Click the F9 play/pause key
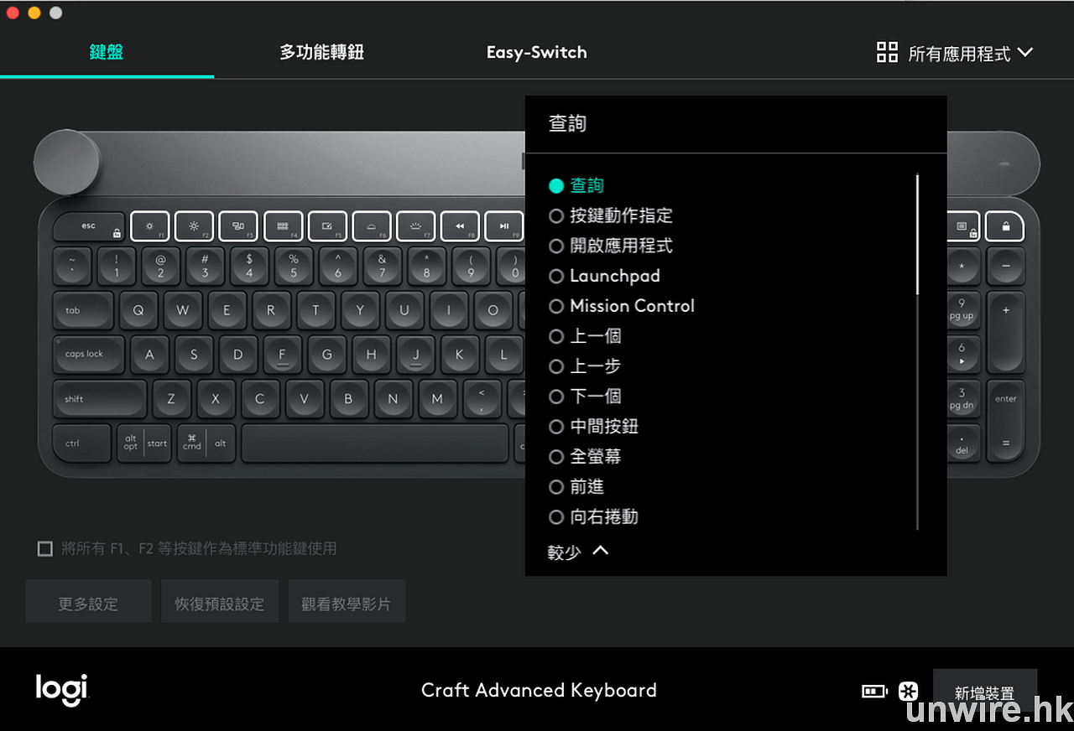The width and height of the screenshot is (1074, 731). [x=503, y=226]
